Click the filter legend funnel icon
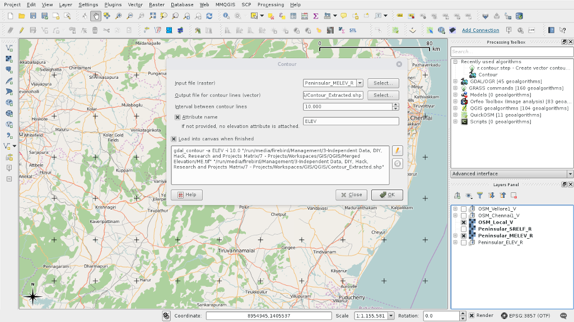 (x=480, y=195)
